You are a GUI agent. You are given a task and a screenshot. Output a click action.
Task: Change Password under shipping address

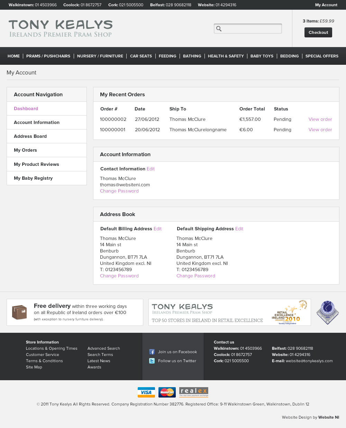[x=196, y=276]
